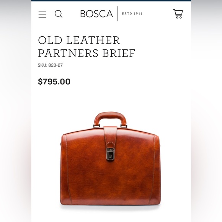The width and height of the screenshot is (222, 222).
Task: Click the blurred right page margin
Action: tap(206, 111)
